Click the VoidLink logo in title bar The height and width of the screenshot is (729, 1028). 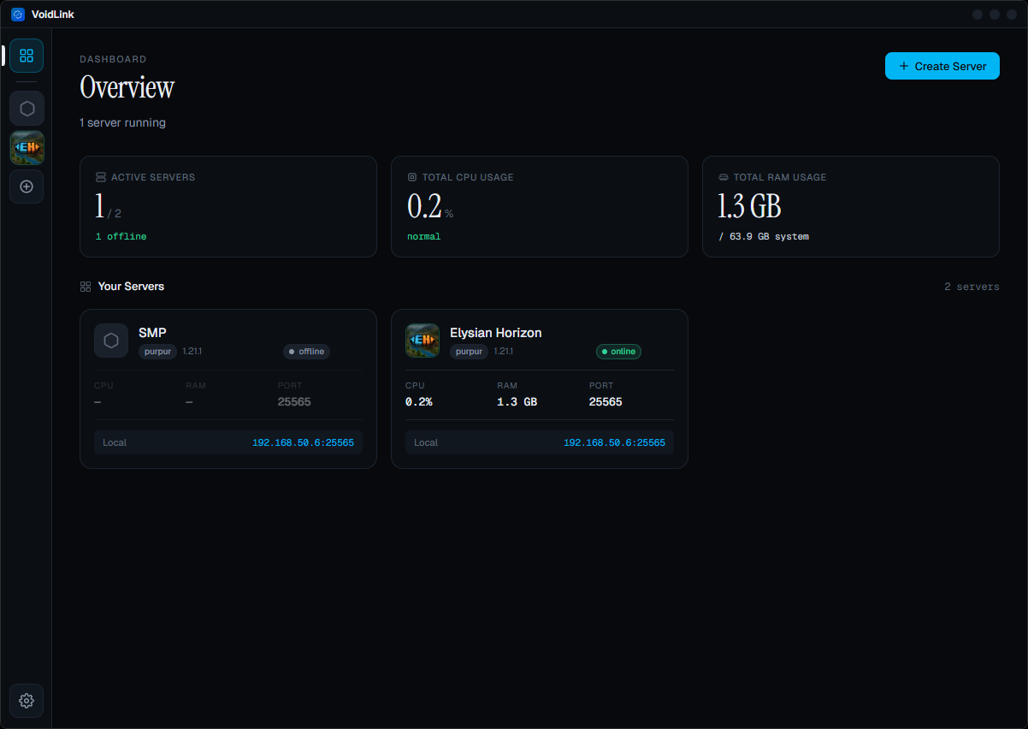coord(18,15)
